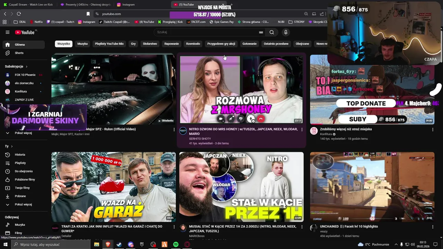The width and height of the screenshot is (443, 249).
Task: Open Epic Games launcher in taskbar
Action: (x=142, y=245)
